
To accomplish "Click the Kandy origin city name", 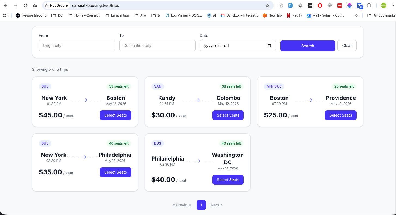I will (x=167, y=98).
